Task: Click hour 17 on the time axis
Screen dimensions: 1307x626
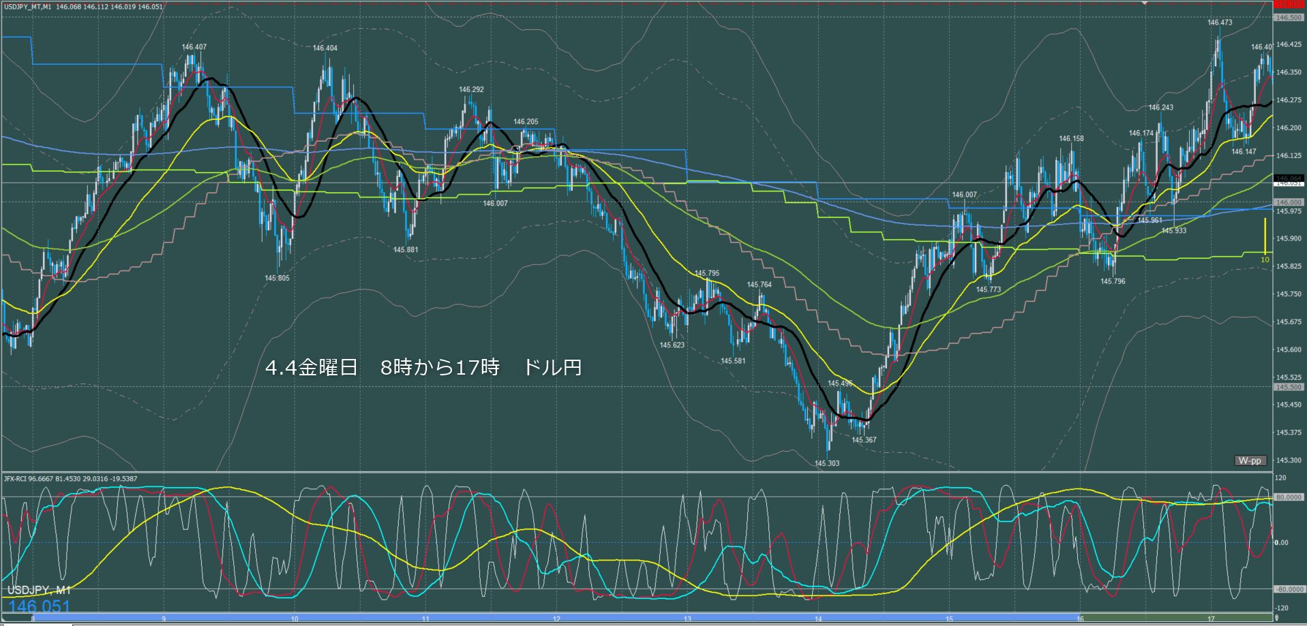Action: tap(1211, 619)
